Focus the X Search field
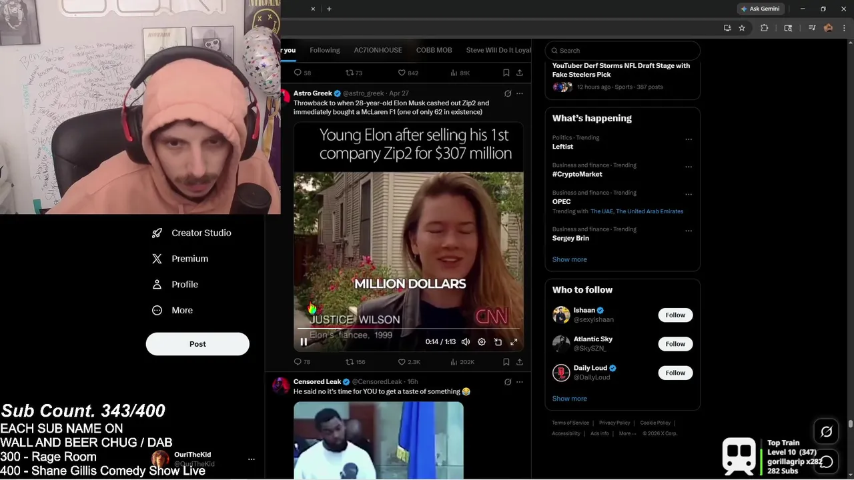Screen dimensions: 854x480 pos(622,50)
